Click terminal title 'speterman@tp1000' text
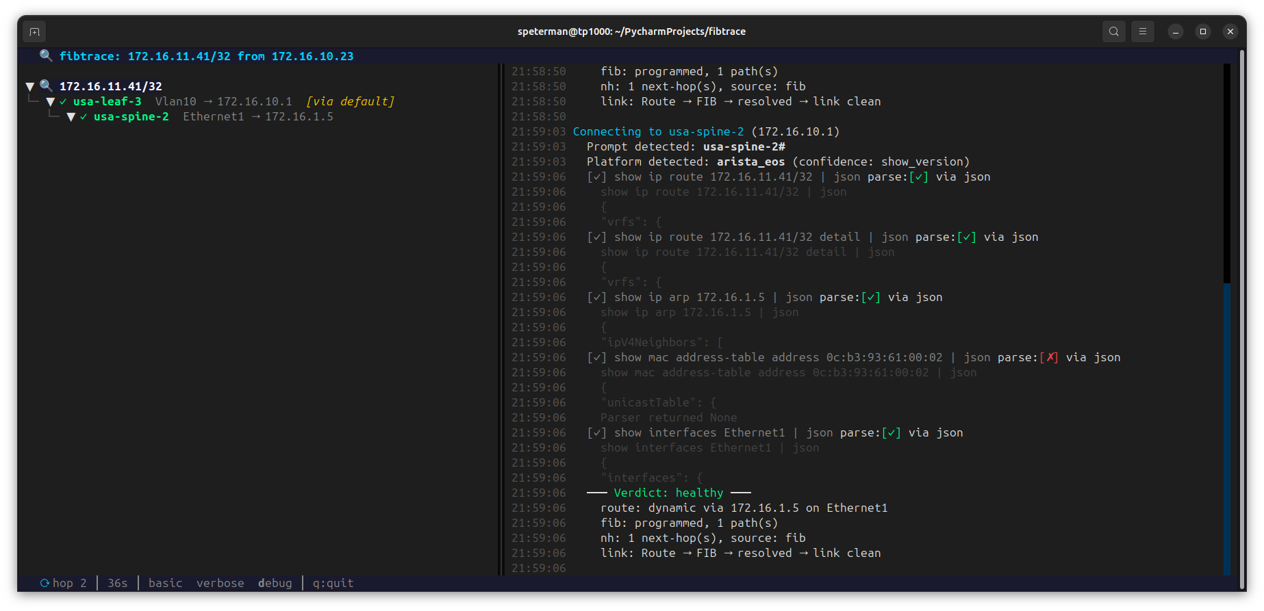 click(631, 31)
